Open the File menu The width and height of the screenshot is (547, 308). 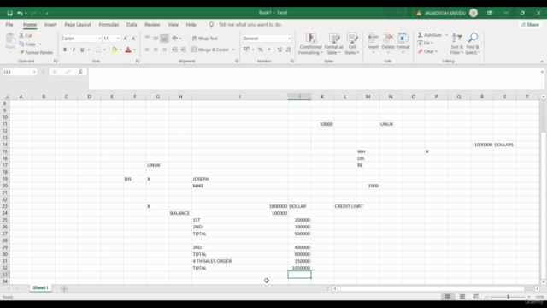point(9,25)
